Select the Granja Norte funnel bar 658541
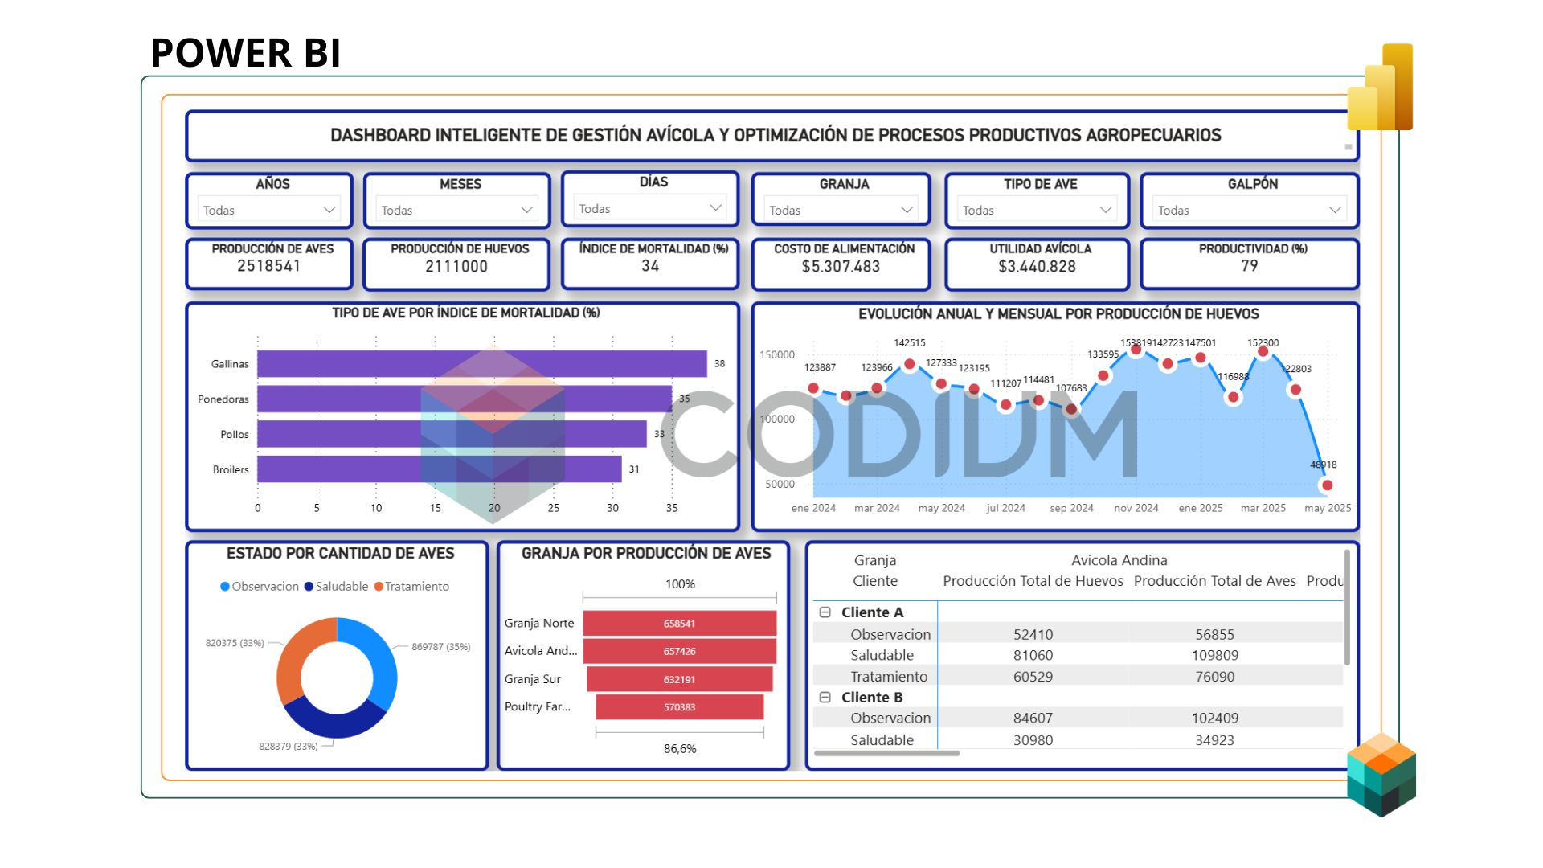The image size is (1543, 868). click(x=680, y=624)
